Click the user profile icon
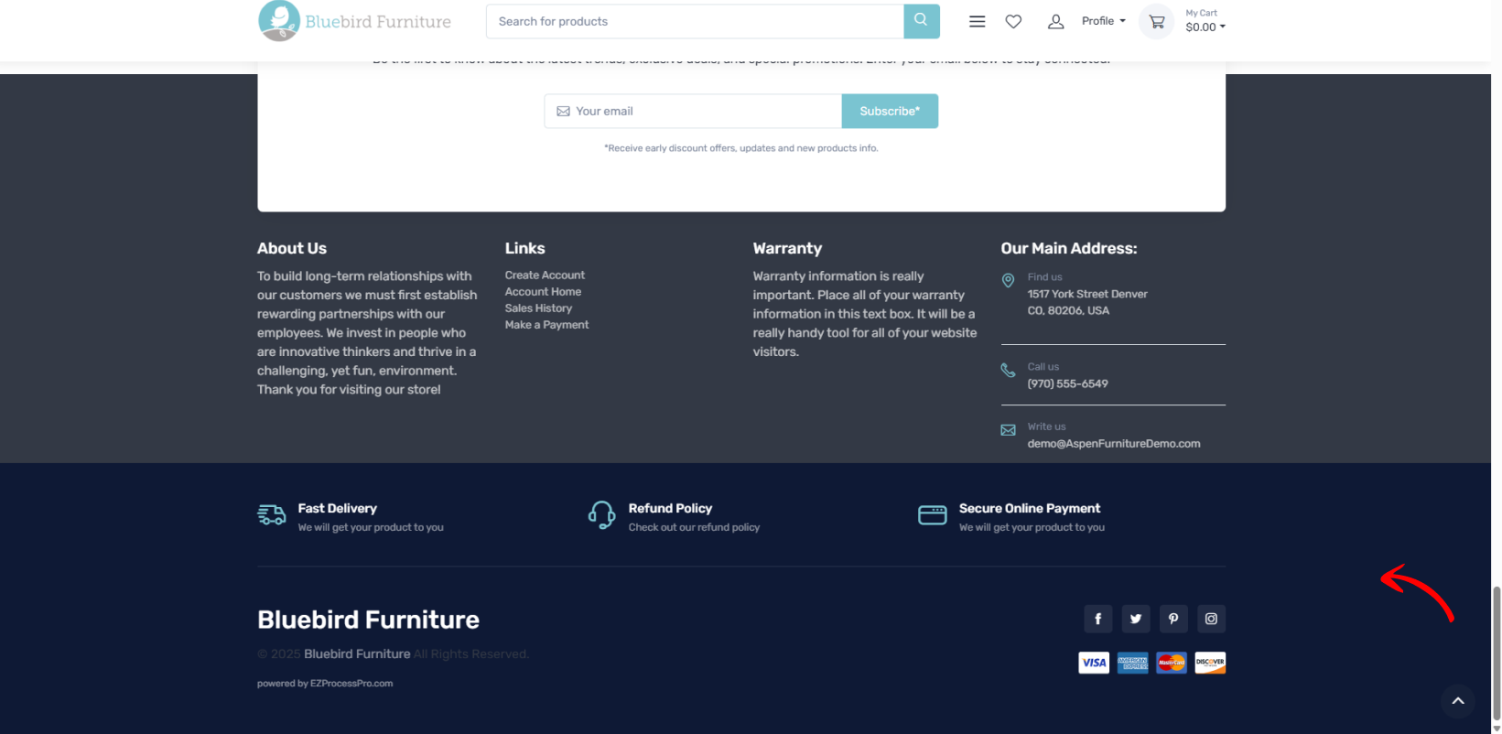Image resolution: width=1502 pixels, height=734 pixels. point(1055,21)
